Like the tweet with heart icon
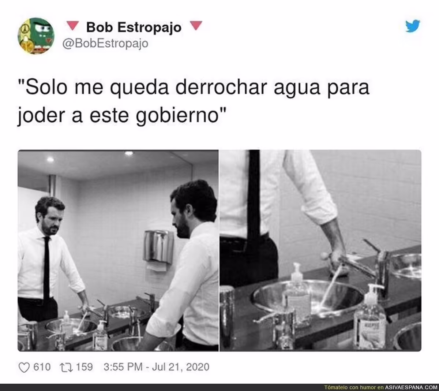 click(24, 367)
